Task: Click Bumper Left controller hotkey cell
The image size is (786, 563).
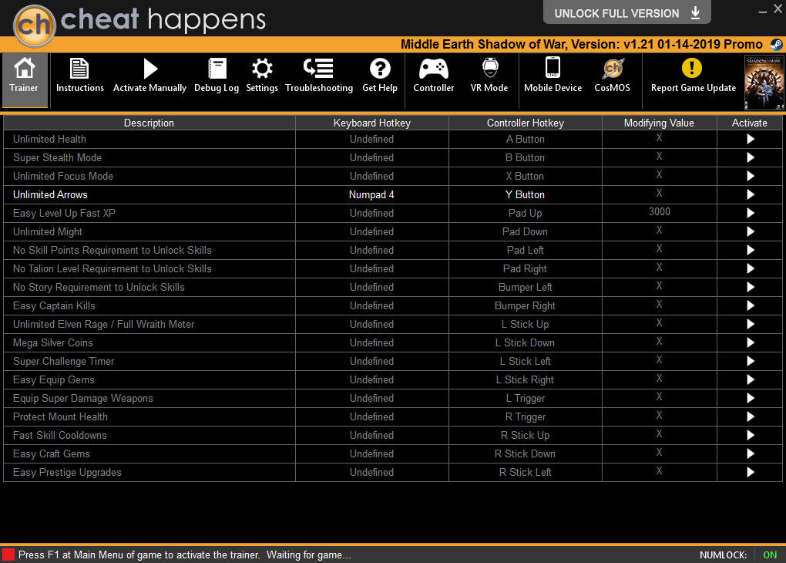Action: click(x=525, y=287)
